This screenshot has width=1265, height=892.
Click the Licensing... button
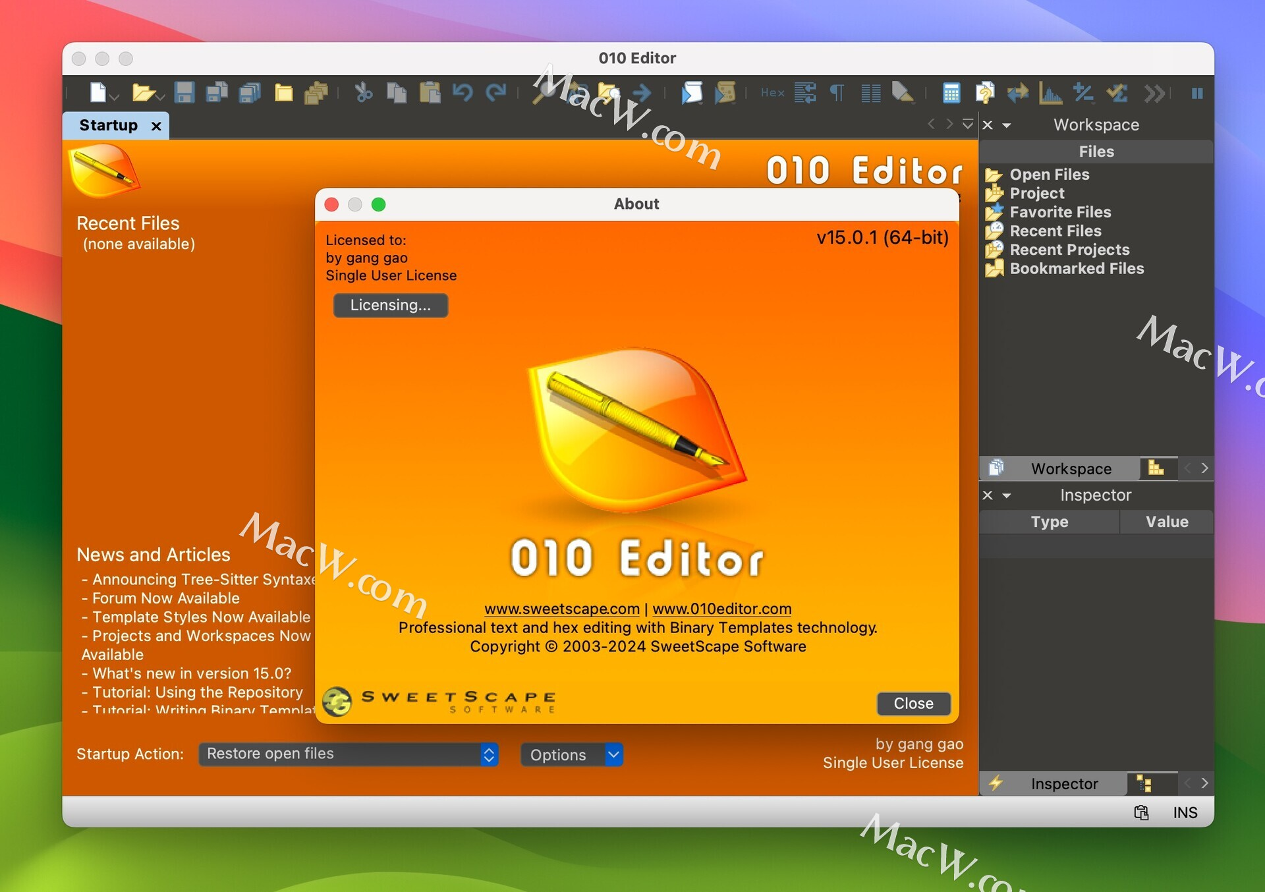pos(391,305)
